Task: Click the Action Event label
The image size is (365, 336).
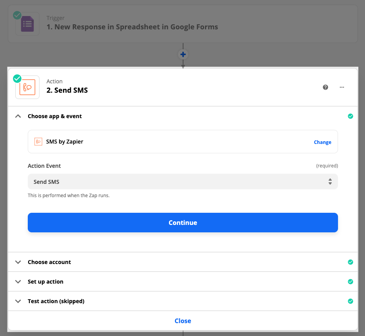Action: (44, 166)
